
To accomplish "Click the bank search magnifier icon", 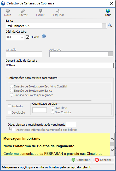I will 110,25.
